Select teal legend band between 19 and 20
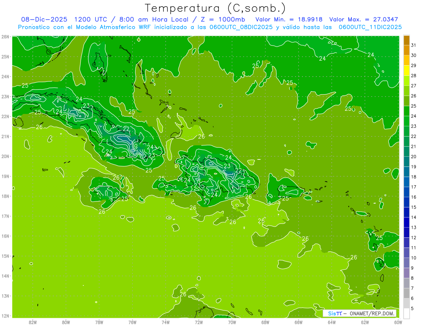Screen dimensions: 423x327 pyautogui.click(x=407, y=162)
